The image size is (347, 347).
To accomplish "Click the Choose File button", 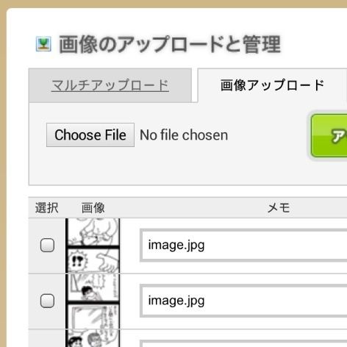I will (90, 135).
